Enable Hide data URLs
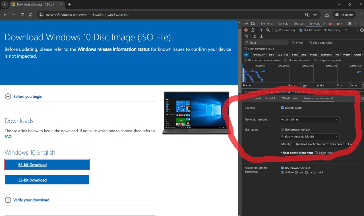This screenshot has width=364, height=216. tap(310, 43)
